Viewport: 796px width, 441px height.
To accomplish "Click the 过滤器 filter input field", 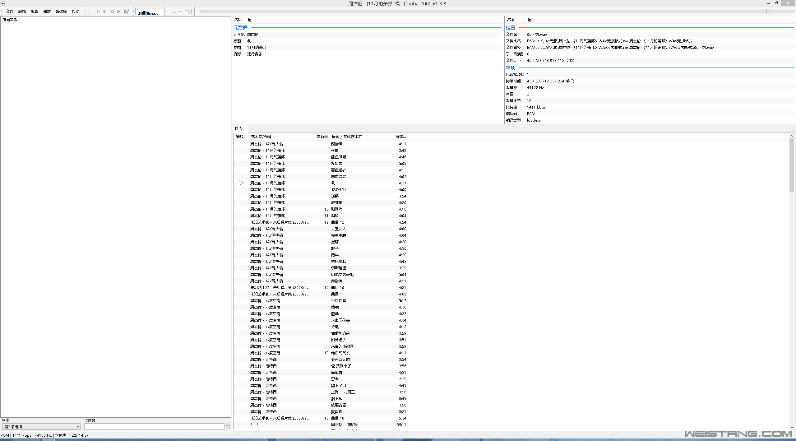I will 154,427.
